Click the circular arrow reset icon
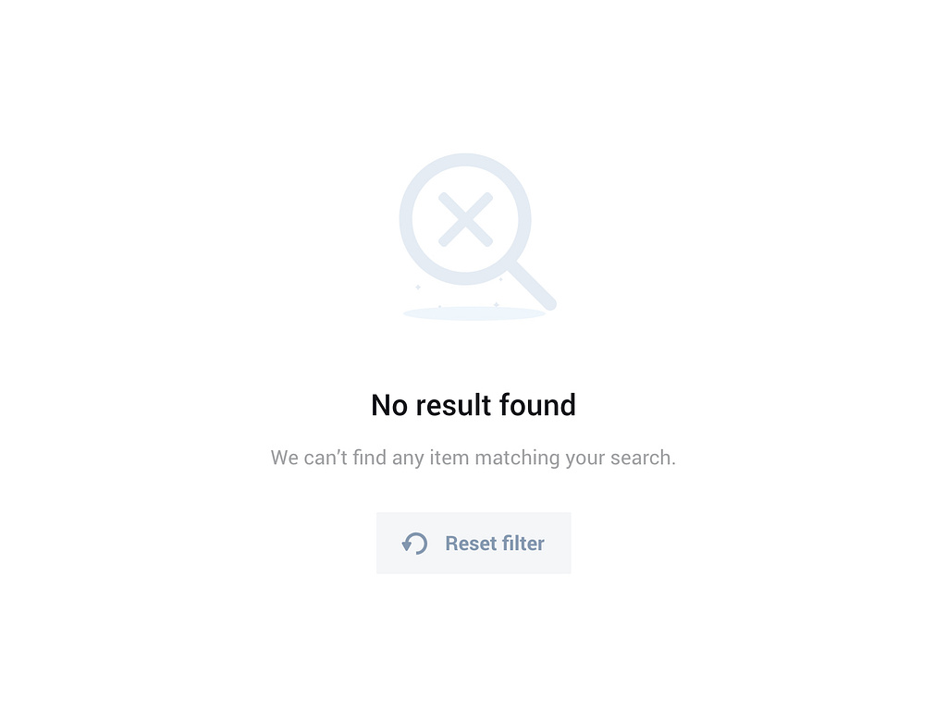Image resolution: width=947 pixels, height=710 pixels. [x=415, y=544]
